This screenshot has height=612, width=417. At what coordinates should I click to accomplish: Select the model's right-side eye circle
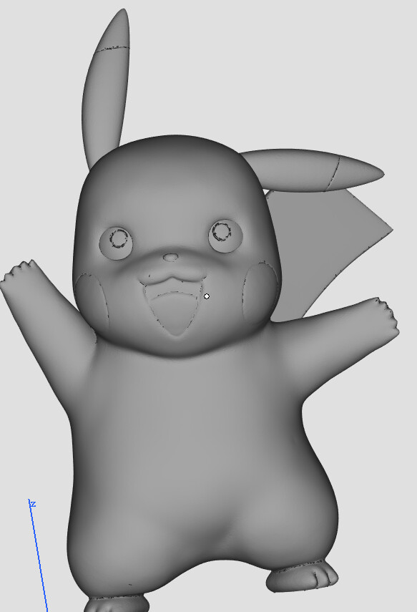click(225, 235)
